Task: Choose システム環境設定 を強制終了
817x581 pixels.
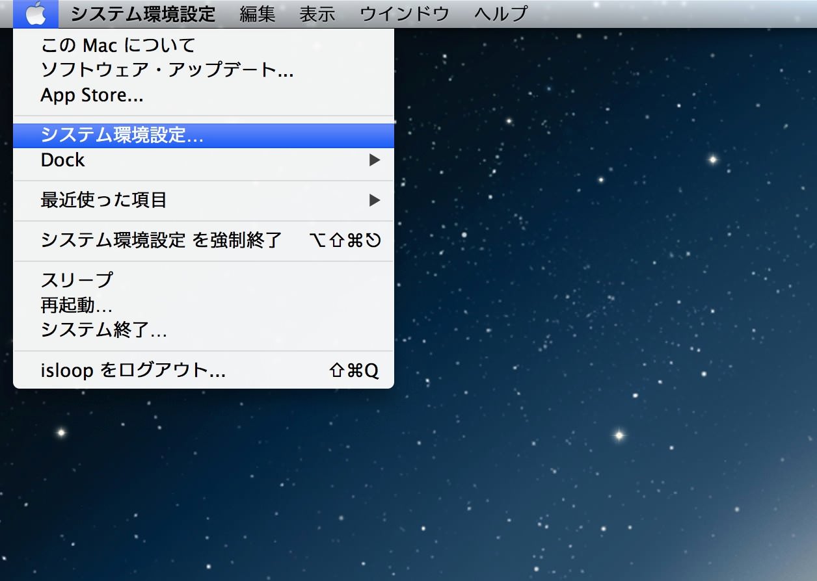Action: tap(204, 240)
